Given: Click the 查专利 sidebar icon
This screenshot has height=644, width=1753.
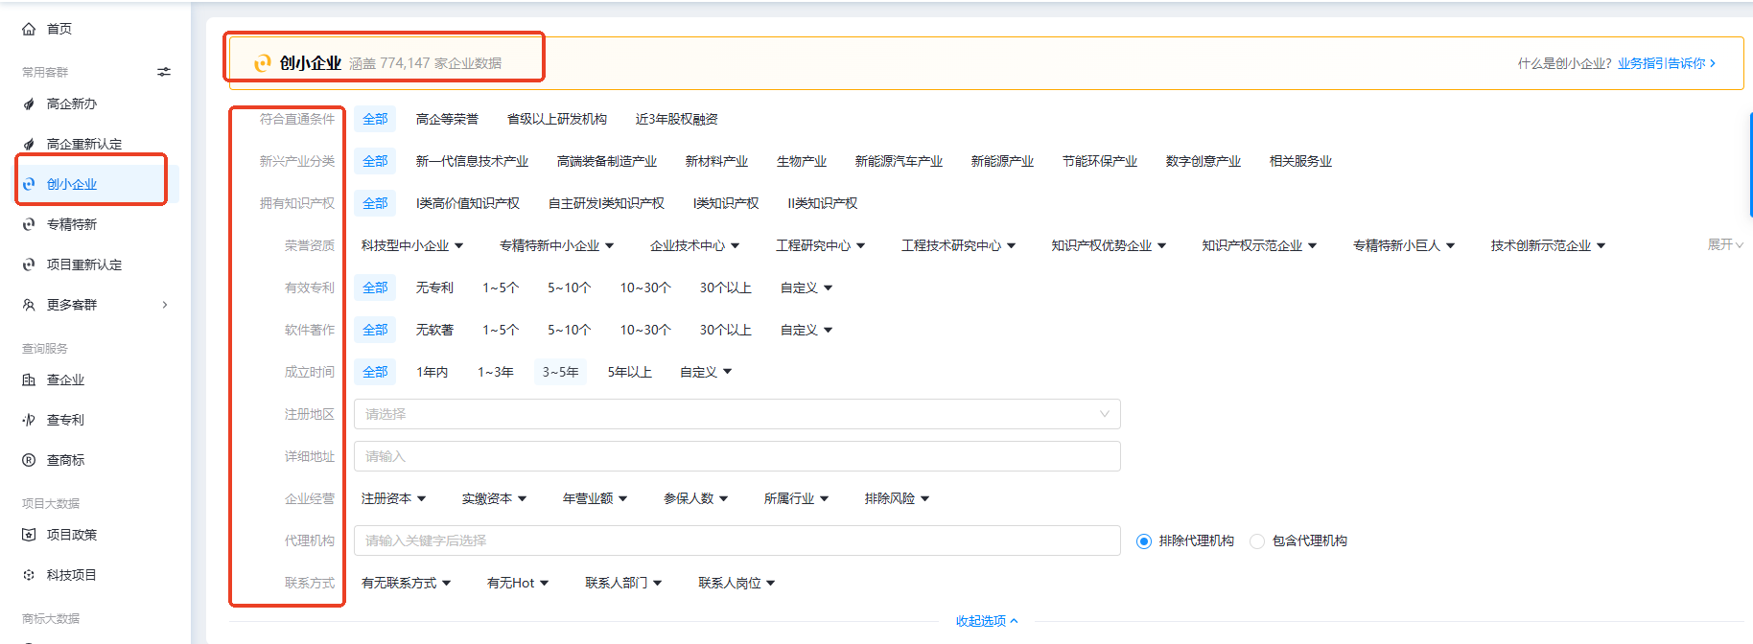Looking at the screenshot, I should (29, 420).
